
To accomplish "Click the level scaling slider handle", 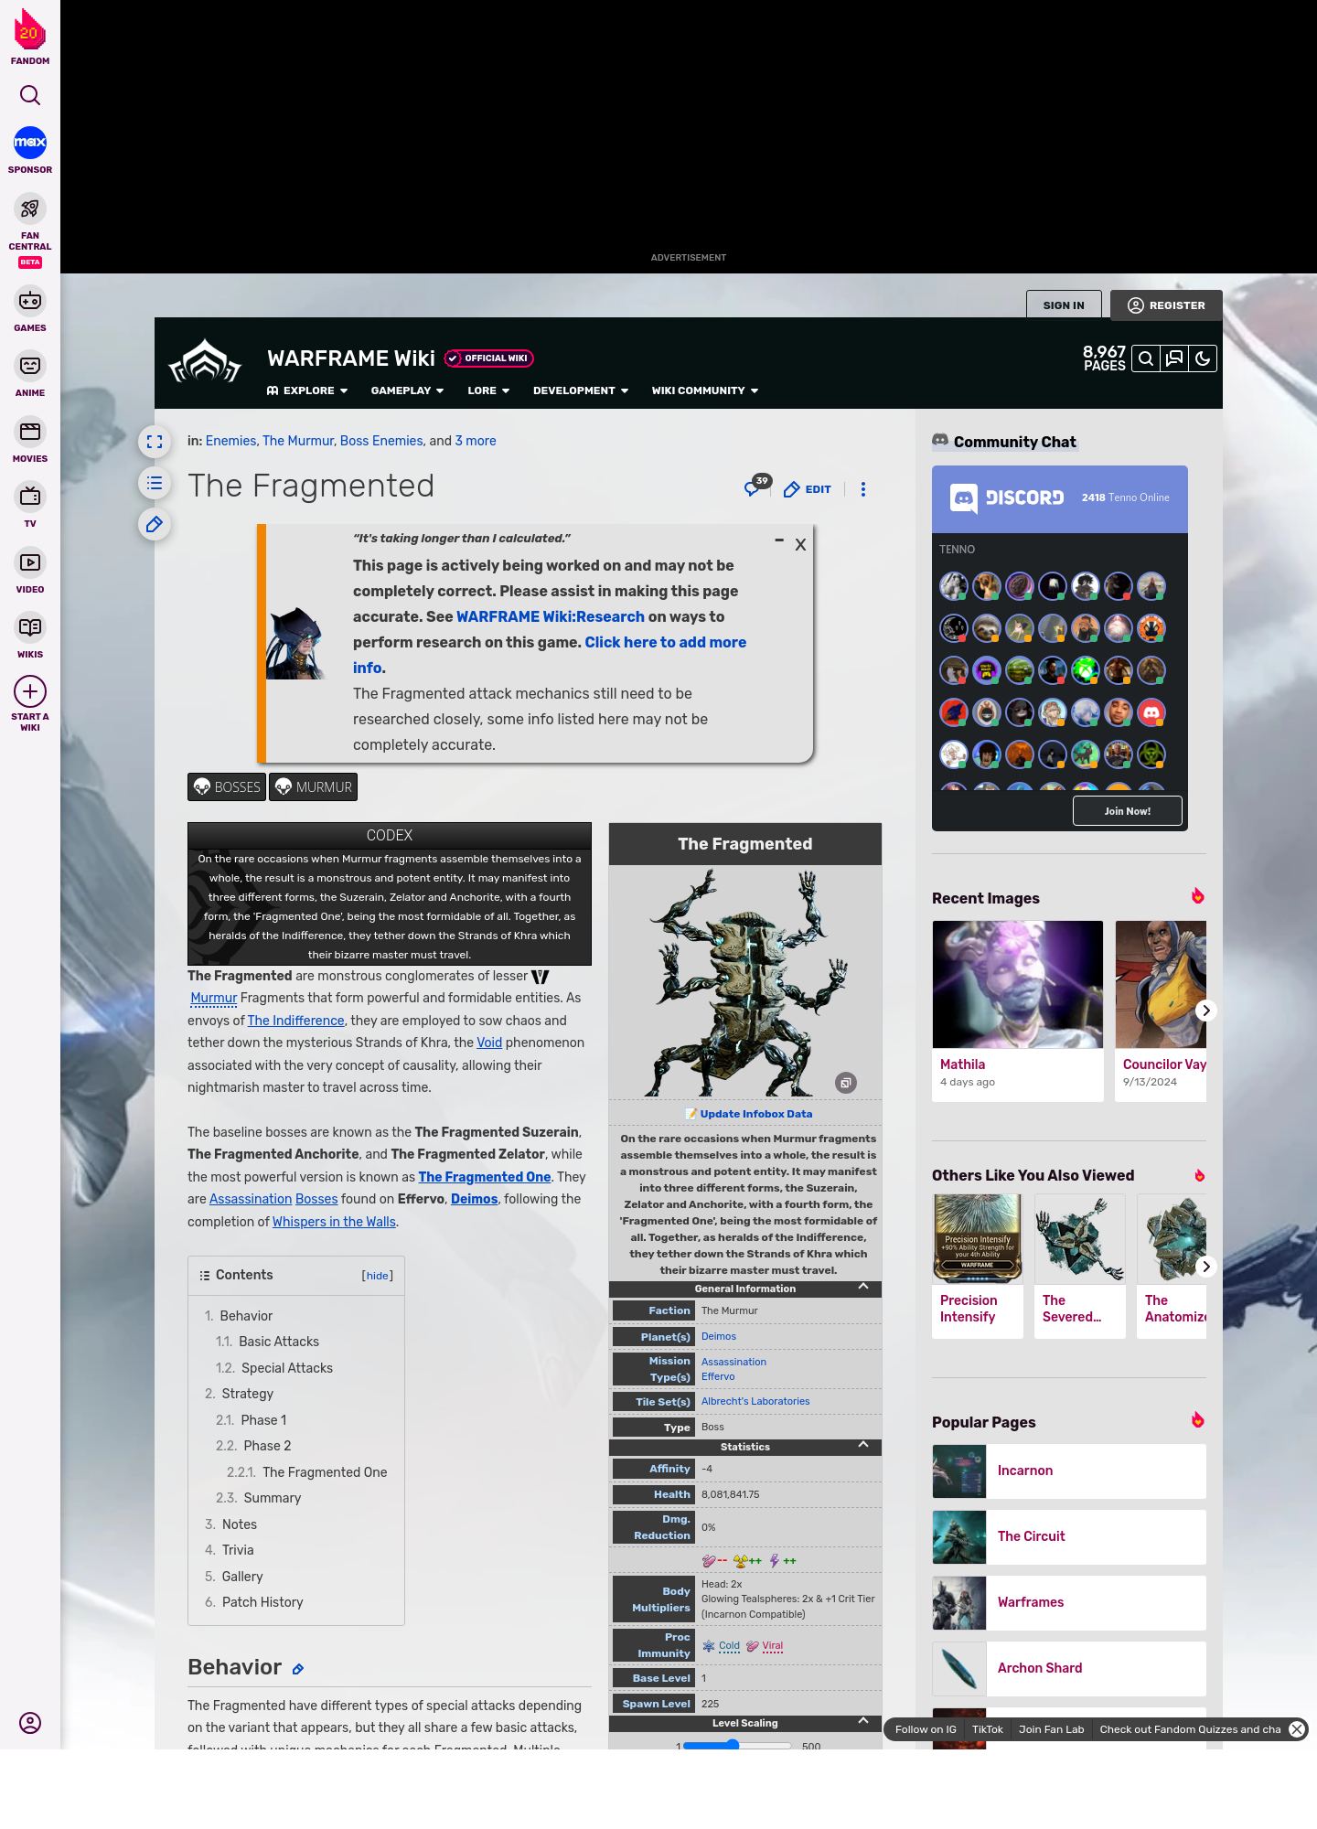I will [733, 1745].
